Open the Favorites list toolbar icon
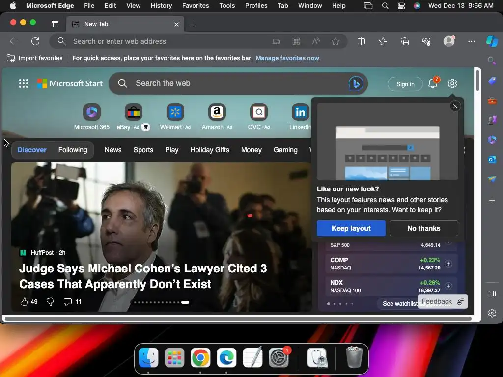The image size is (503, 377). [x=383, y=41]
